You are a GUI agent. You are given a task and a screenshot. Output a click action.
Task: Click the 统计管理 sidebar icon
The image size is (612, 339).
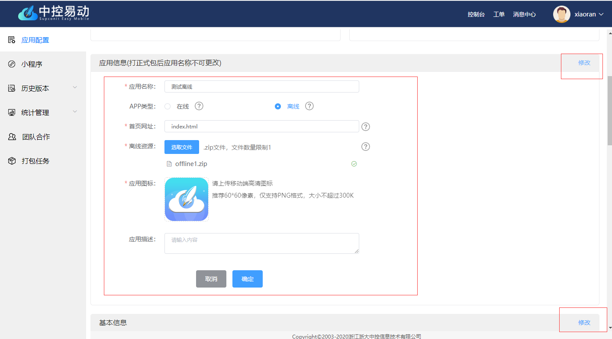pos(12,112)
